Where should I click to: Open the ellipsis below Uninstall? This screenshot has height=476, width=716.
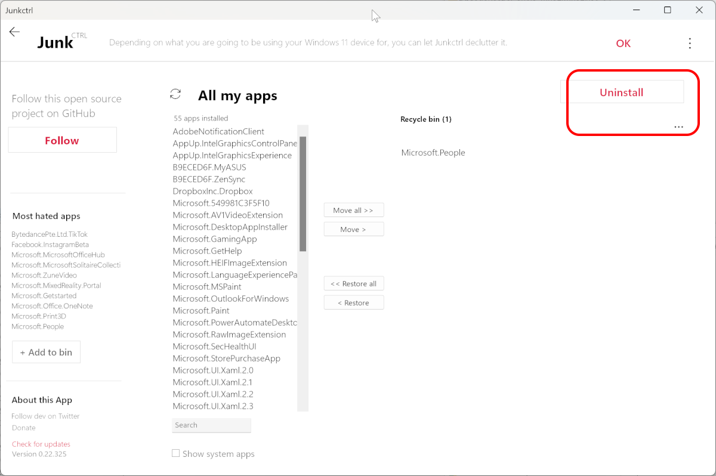[678, 127]
